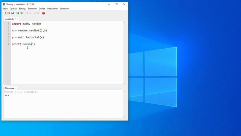
Task: Start debugging with the bug icon
Action: [22, 13]
